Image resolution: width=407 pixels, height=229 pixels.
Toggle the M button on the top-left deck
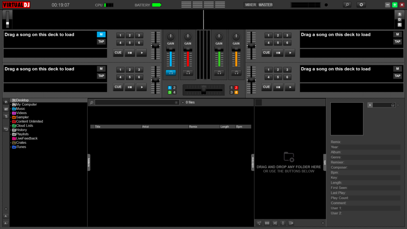tap(101, 35)
